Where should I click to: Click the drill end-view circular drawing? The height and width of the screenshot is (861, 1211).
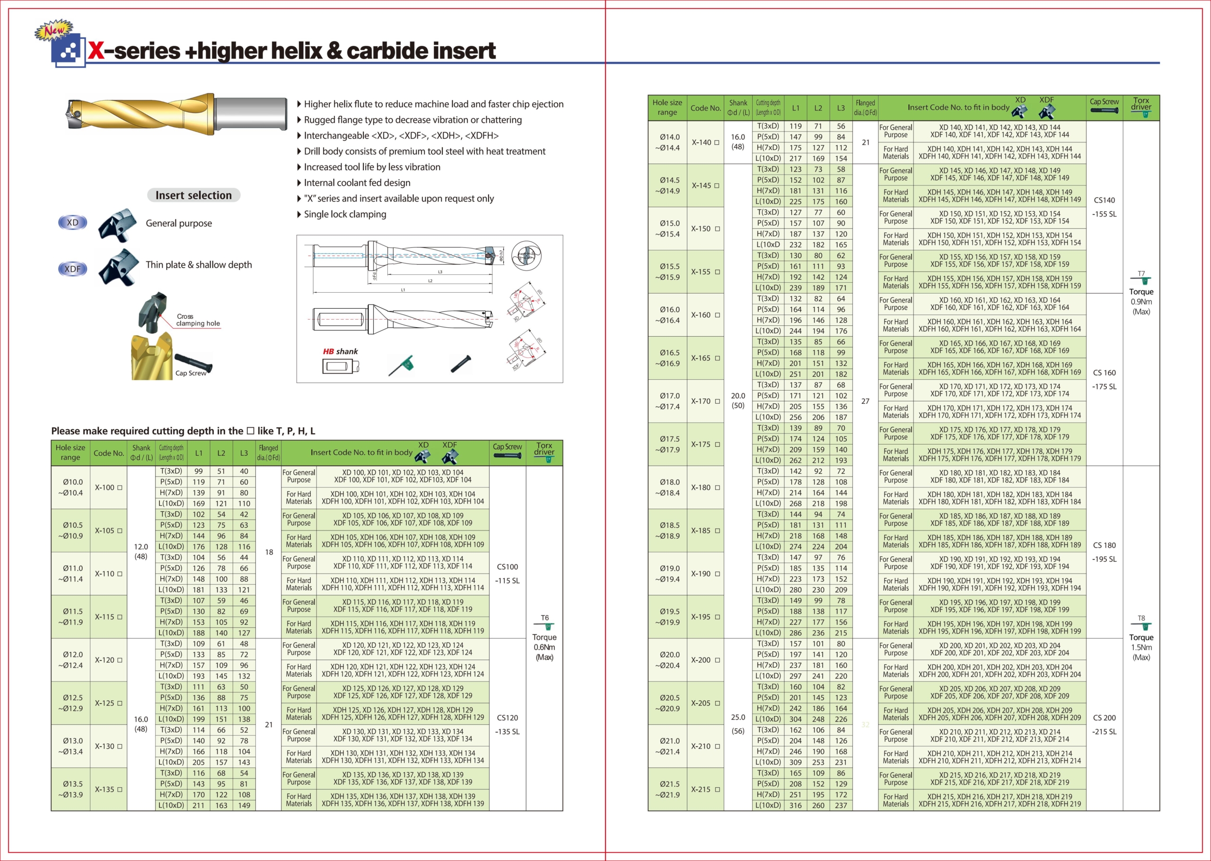click(526, 256)
